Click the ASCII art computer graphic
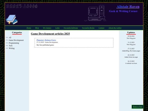 click(x=95, y=13)
